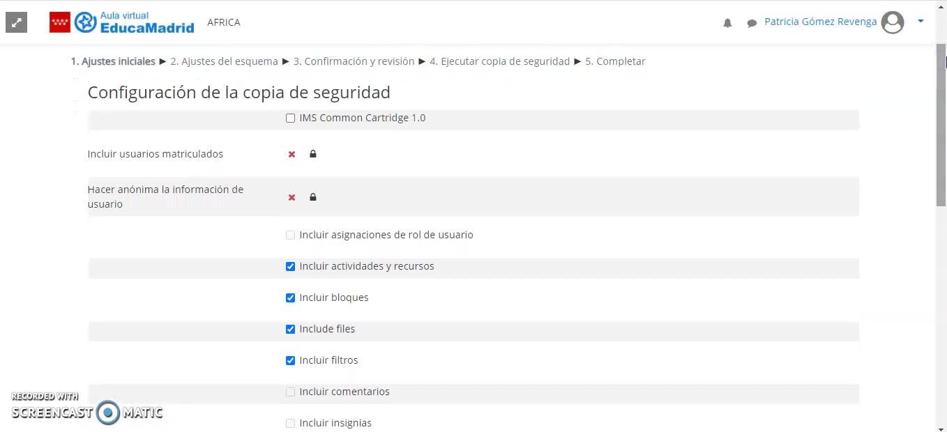947x432 pixels.
Task: Uncheck the Incluir filtros option
Action: (x=290, y=361)
